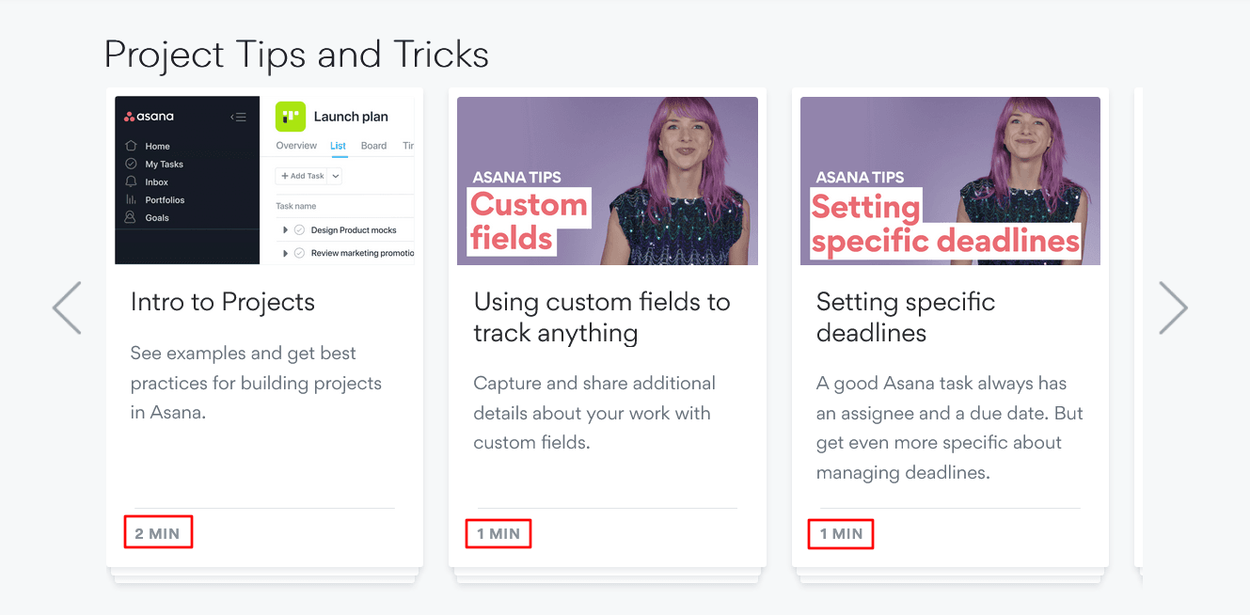Click the green Launch plan project icon
The height and width of the screenshot is (615, 1250).
290,117
